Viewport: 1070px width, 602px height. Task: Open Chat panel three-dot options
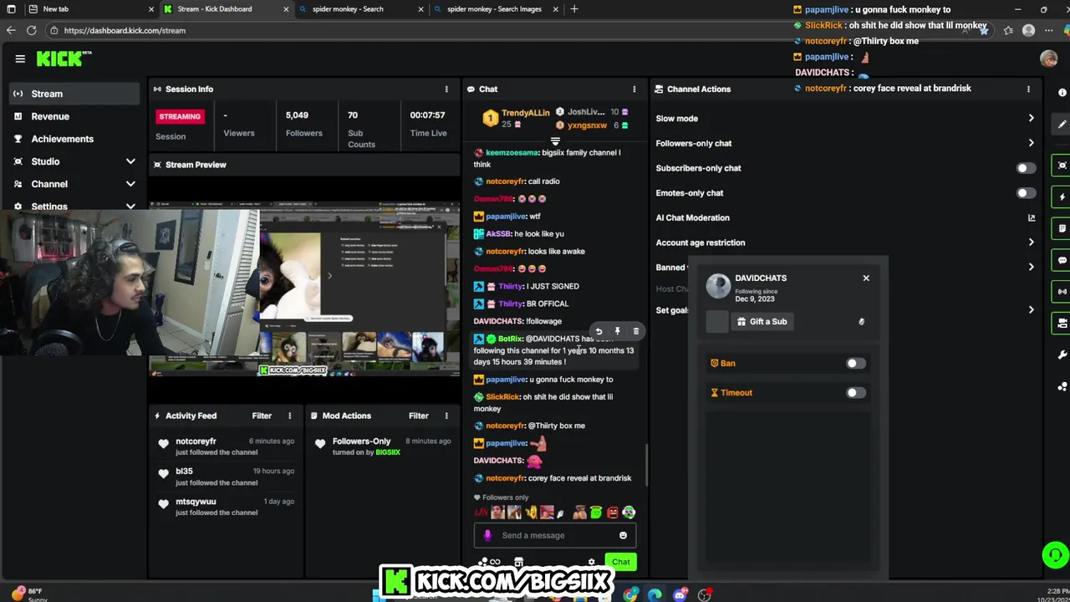pyautogui.click(x=634, y=89)
